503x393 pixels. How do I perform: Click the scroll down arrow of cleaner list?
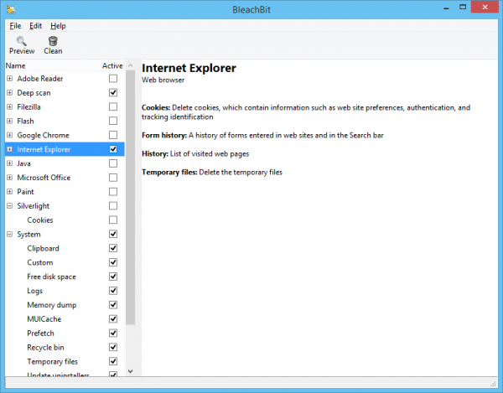pyautogui.click(x=130, y=371)
